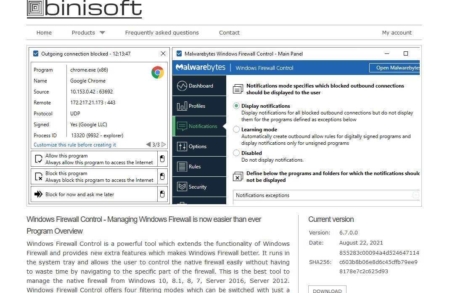Screen dimensions: 455x293
Task: Maximize the Main Panel window
Action: (x=406, y=53)
